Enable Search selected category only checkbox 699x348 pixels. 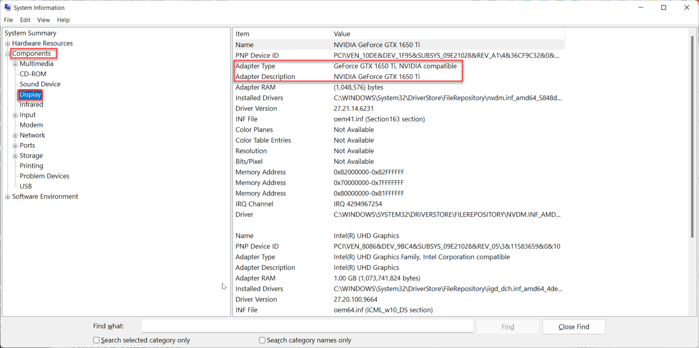click(96, 340)
